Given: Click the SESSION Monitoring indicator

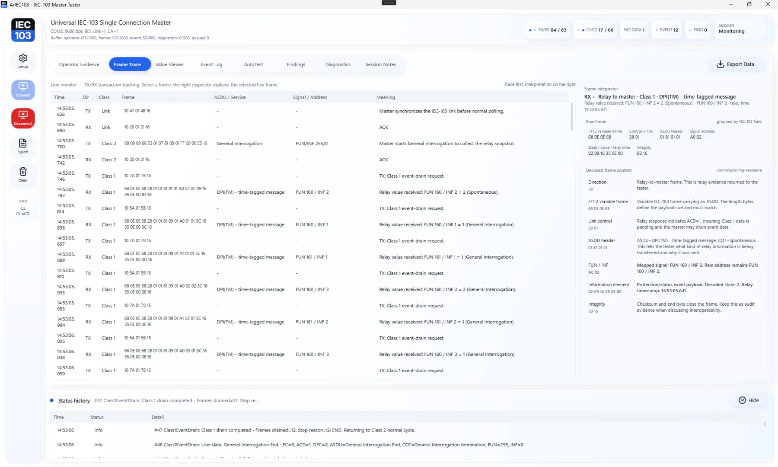Looking at the screenshot, I should (x=741, y=29).
